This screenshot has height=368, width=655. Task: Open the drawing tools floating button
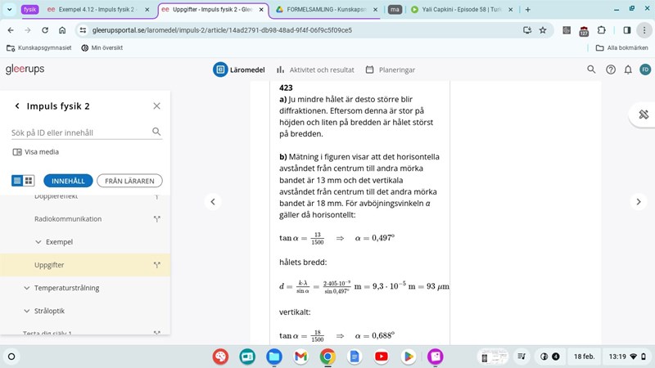[x=643, y=114]
